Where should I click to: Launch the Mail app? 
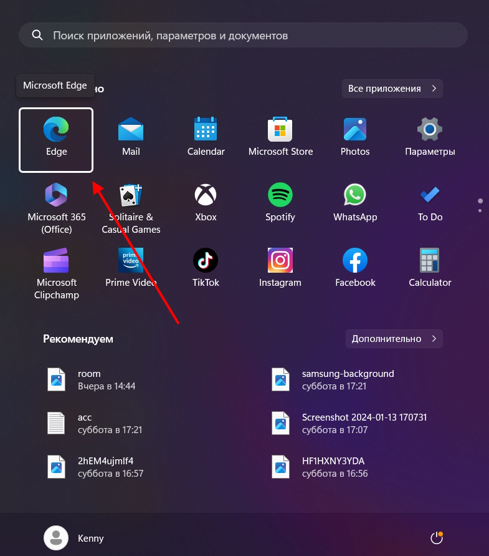(131, 137)
